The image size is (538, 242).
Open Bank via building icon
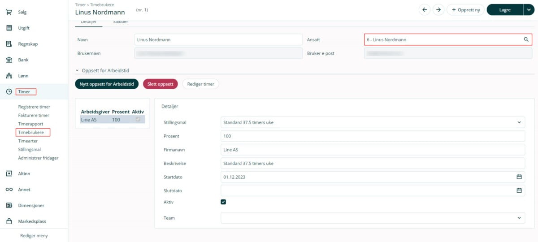point(9,60)
